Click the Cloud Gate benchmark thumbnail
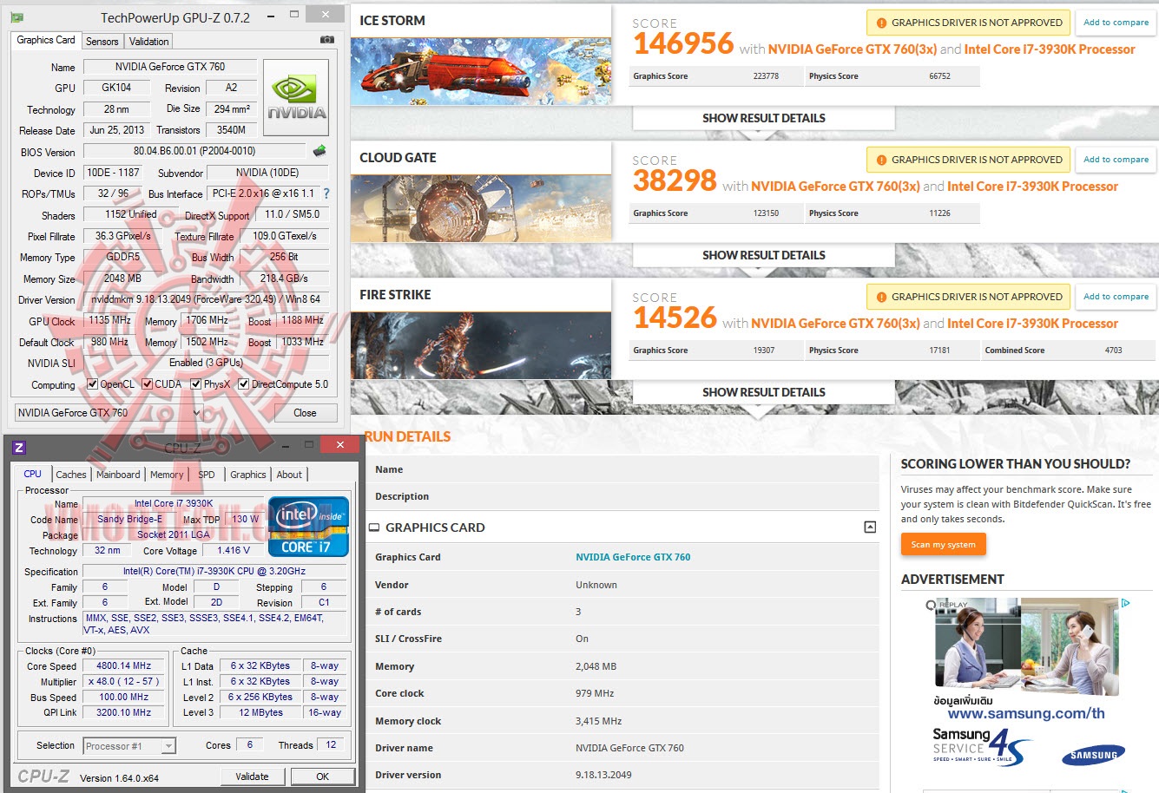Viewport: 1159px width, 793px height. (x=481, y=208)
